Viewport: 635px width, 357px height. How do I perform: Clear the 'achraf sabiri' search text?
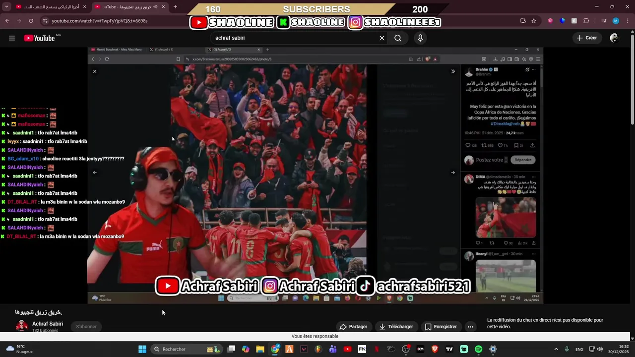[382, 38]
